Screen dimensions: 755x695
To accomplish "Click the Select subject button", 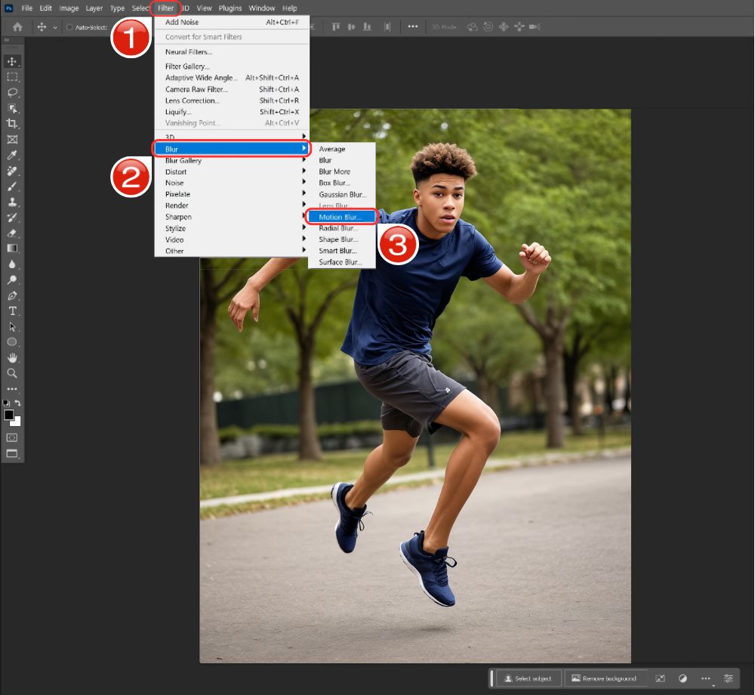I will coord(528,678).
